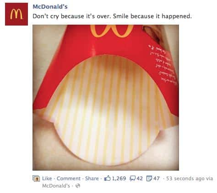View the 42 comments count
This screenshot has width=217, height=193.
[x=140, y=178]
